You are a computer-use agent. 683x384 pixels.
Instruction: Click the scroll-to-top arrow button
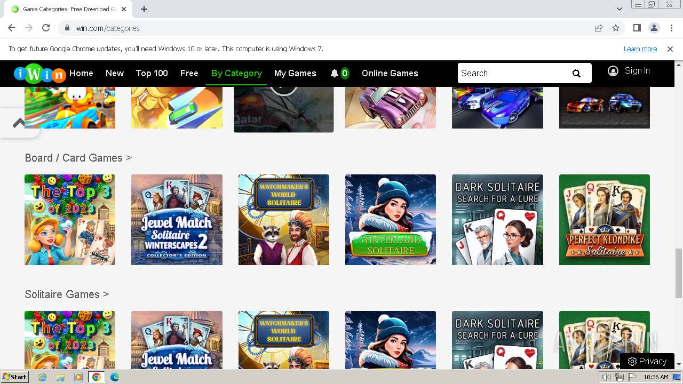(19, 123)
